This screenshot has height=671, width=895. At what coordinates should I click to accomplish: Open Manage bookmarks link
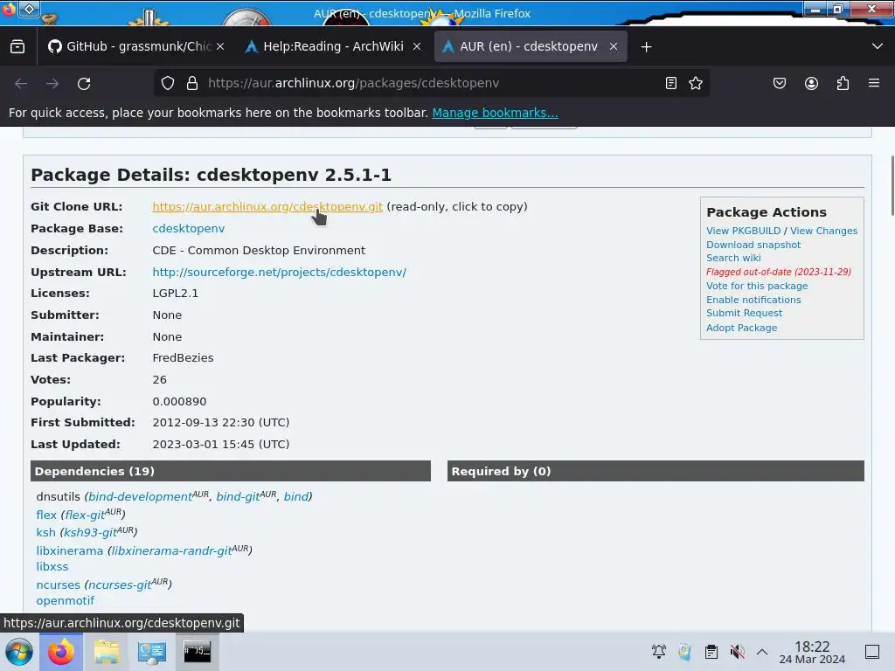click(x=495, y=113)
